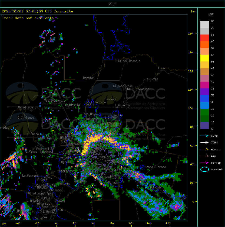This screenshot has width=225, height=227.
Task: Click the 'km' label at bottom left
Action: (x=4, y=224)
